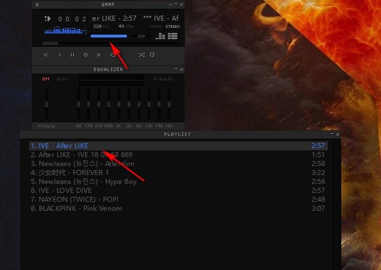The width and height of the screenshot is (381, 270).
Task: Click the equalizer curve graph display
Action: [111, 80]
